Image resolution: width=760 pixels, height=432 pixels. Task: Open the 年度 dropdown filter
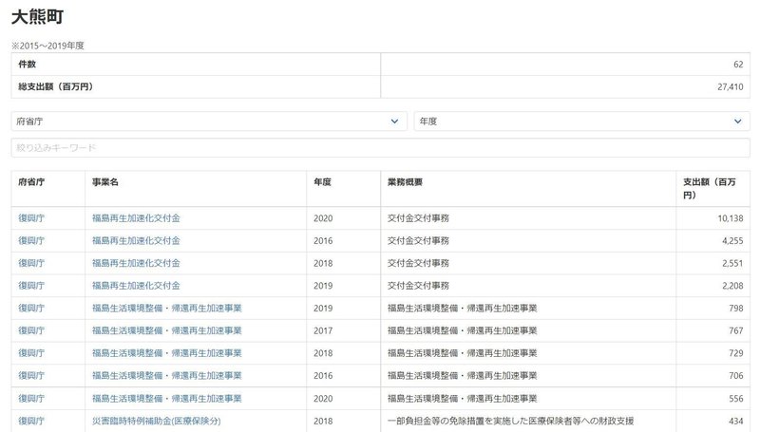581,122
